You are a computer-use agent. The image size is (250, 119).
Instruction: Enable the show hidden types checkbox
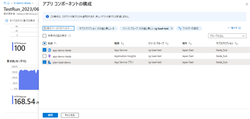click(x=44, y=36)
